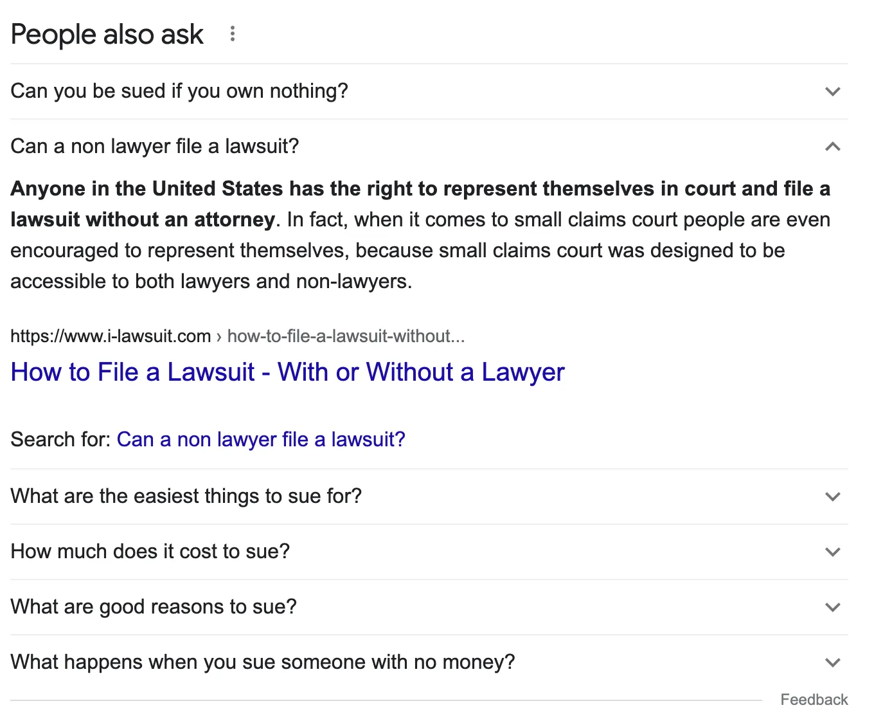Click question text "What are the easiest things to sue for?"
This screenshot has width=874, height=728.
coord(186,496)
